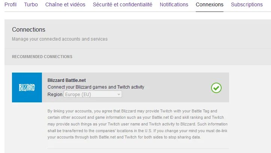
Task: Switch to the Profil tab
Action: click(x=10, y=4)
